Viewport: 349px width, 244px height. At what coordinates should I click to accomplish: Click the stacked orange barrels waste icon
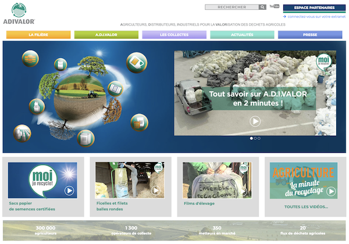coord(30,59)
